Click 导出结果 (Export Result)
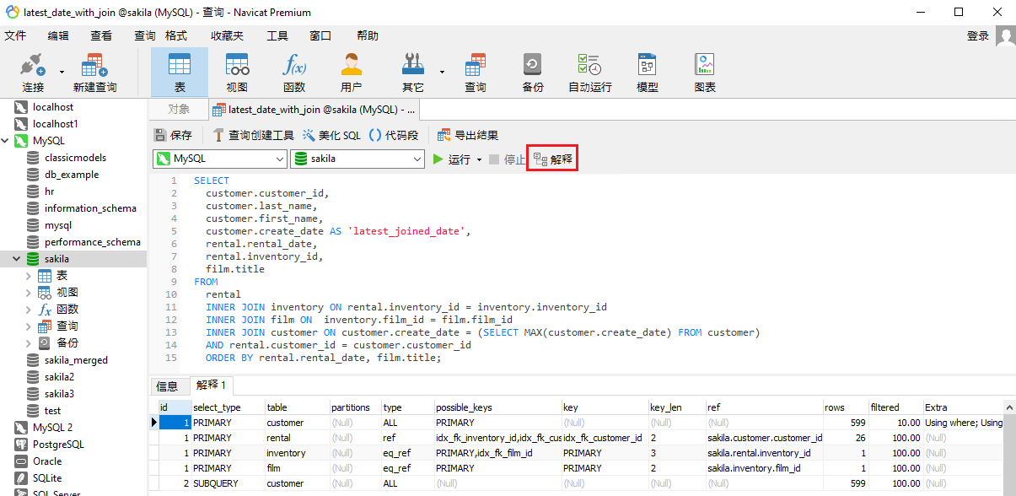Viewport: 1016px width, 496px height. (468, 135)
